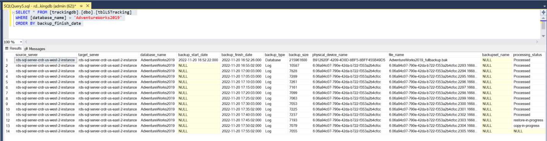
Task: Click backup finish date 2022-11-20 16:55:02.000
Action: tap(242, 65)
